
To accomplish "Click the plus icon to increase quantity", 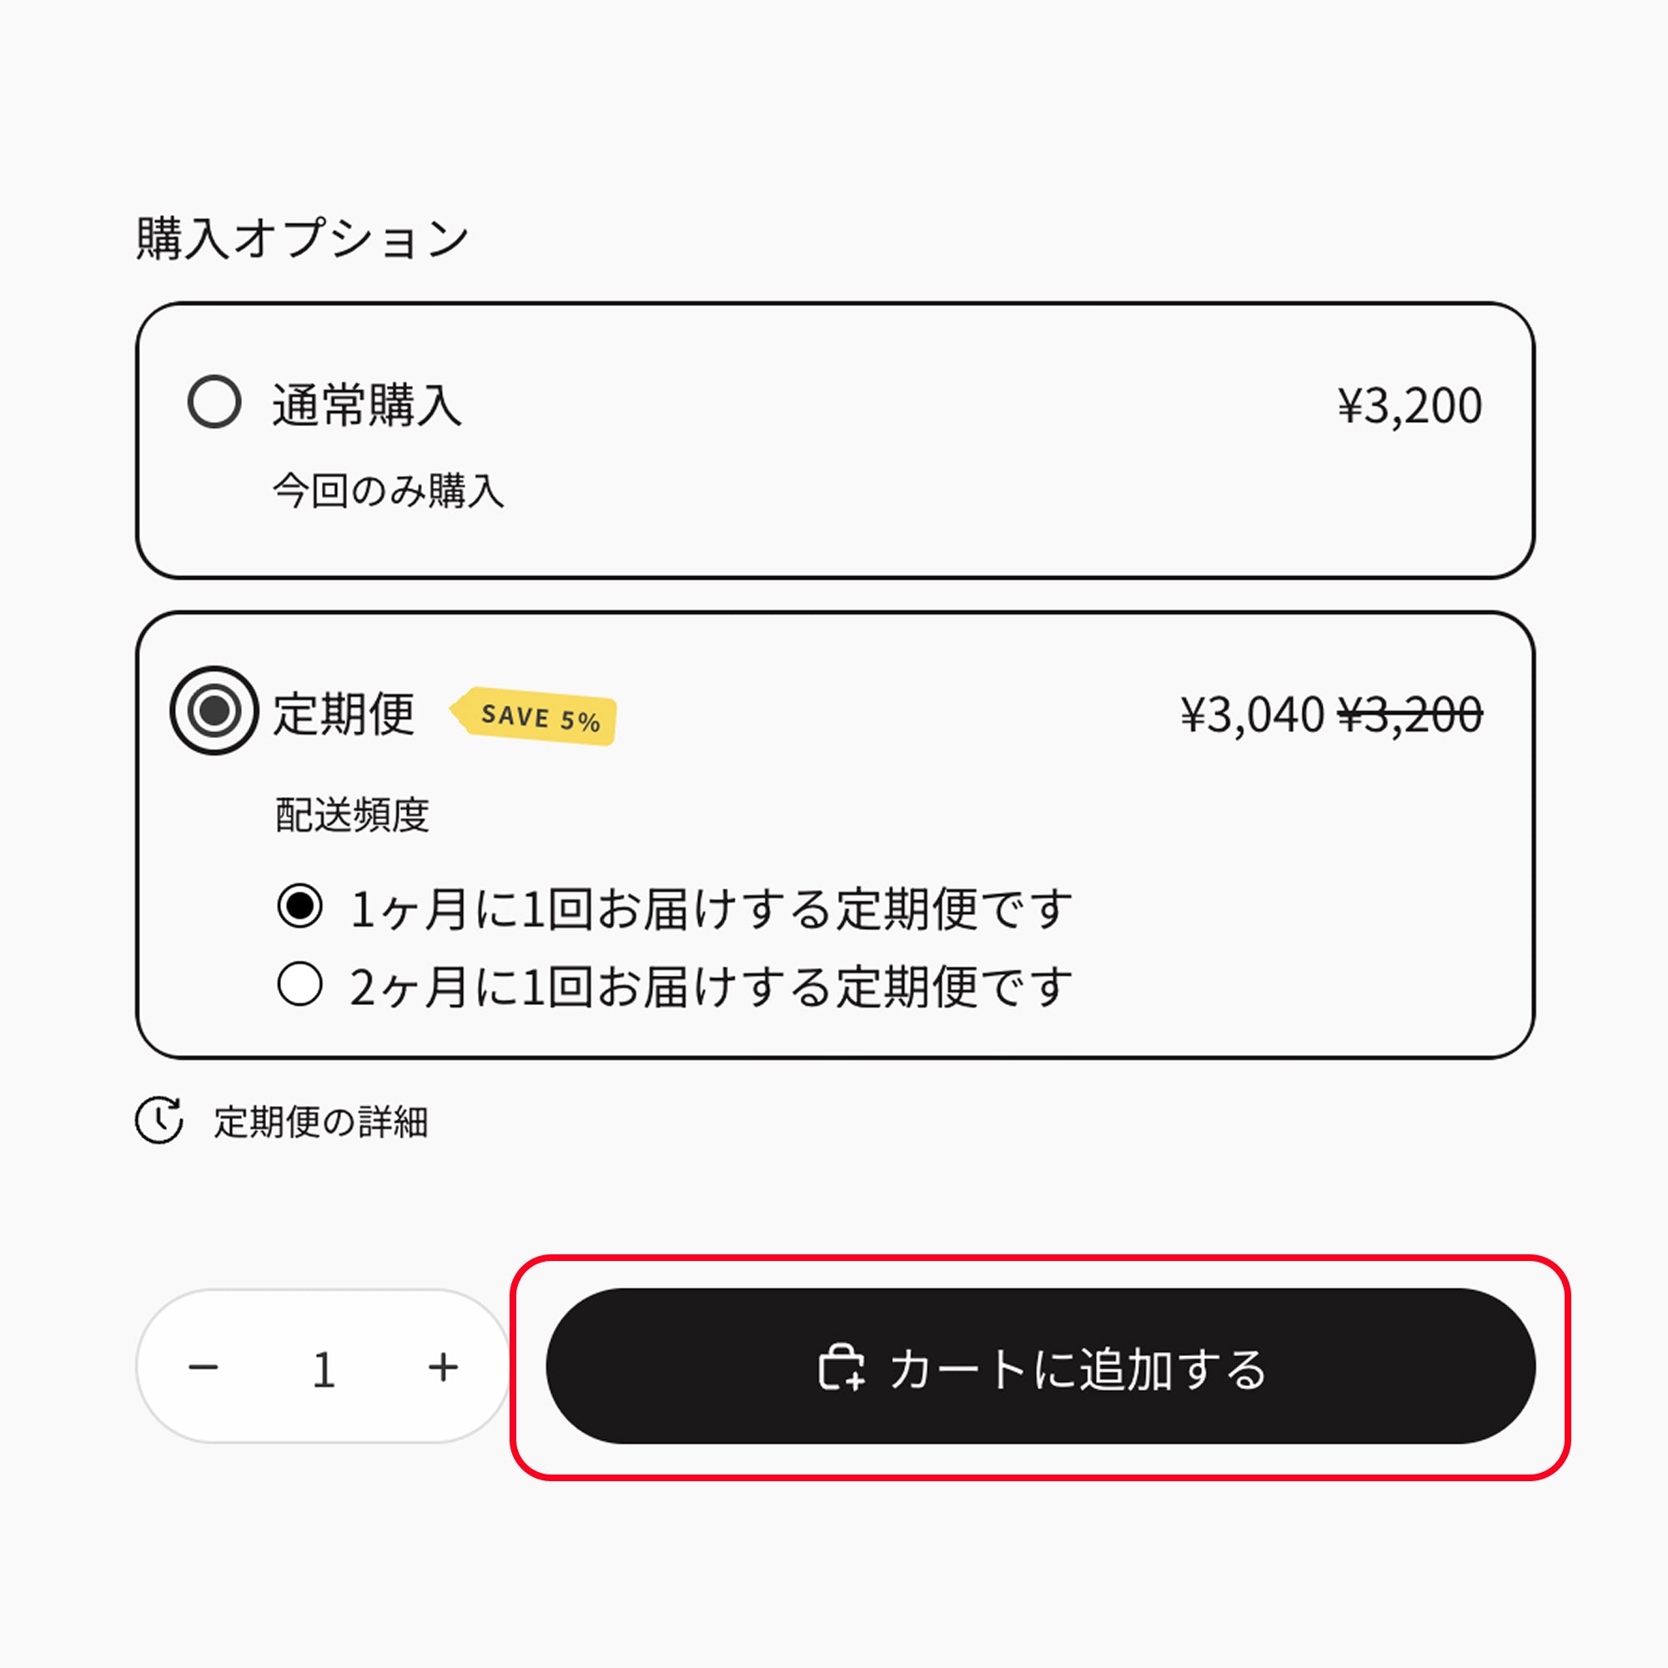I will point(443,1368).
